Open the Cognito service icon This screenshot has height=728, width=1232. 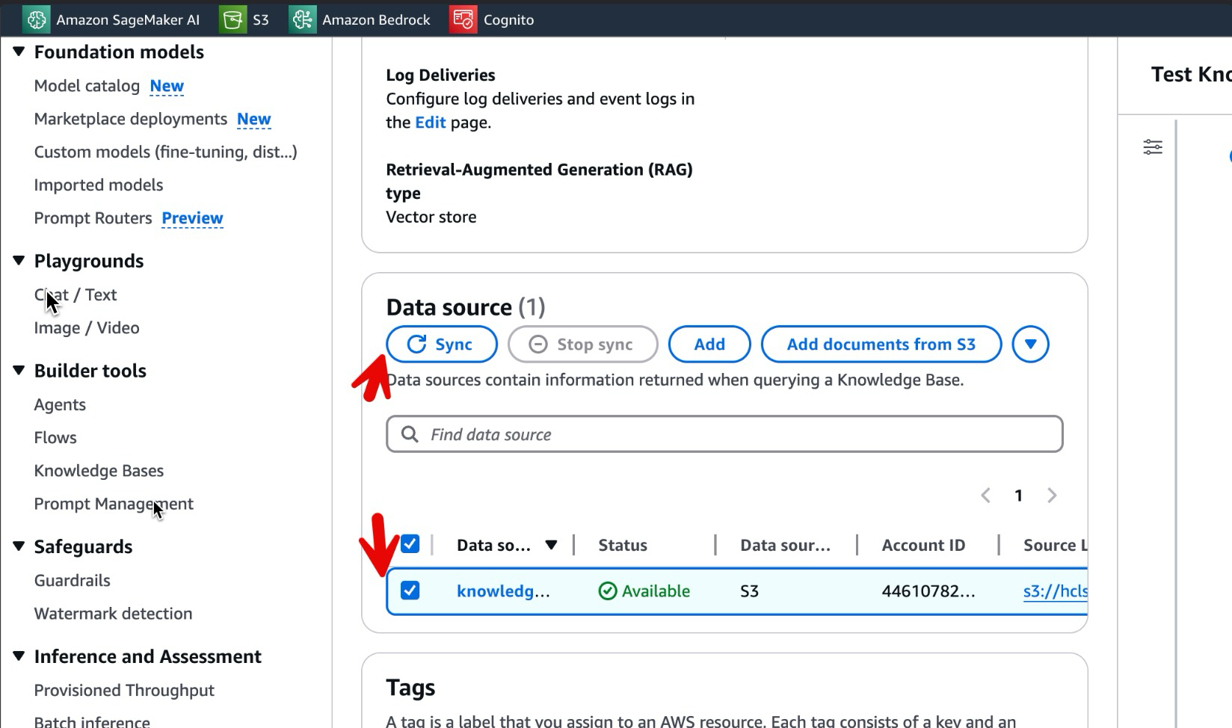tap(463, 19)
